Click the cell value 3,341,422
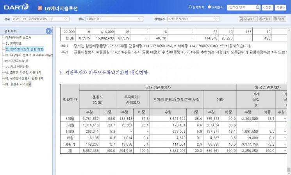 click(177, 119)
